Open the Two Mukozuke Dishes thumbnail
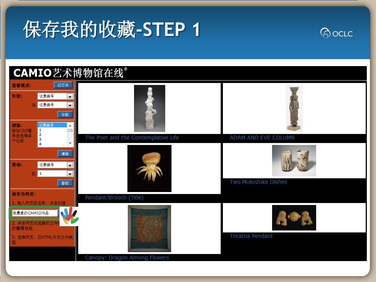376x282 pixels. (x=294, y=161)
